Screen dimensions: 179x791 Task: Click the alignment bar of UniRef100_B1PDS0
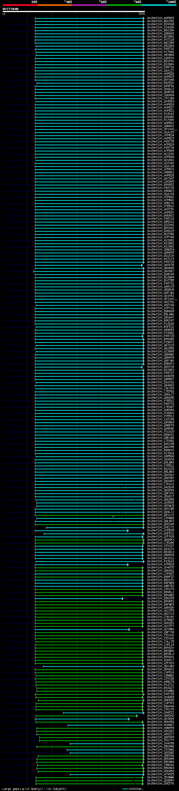91,83
